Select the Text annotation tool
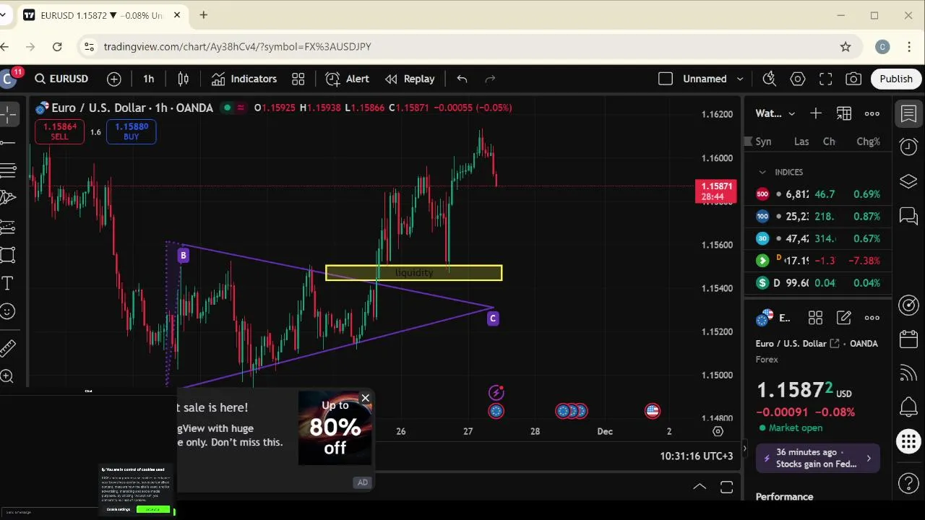The image size is (925, 520). 8,283
